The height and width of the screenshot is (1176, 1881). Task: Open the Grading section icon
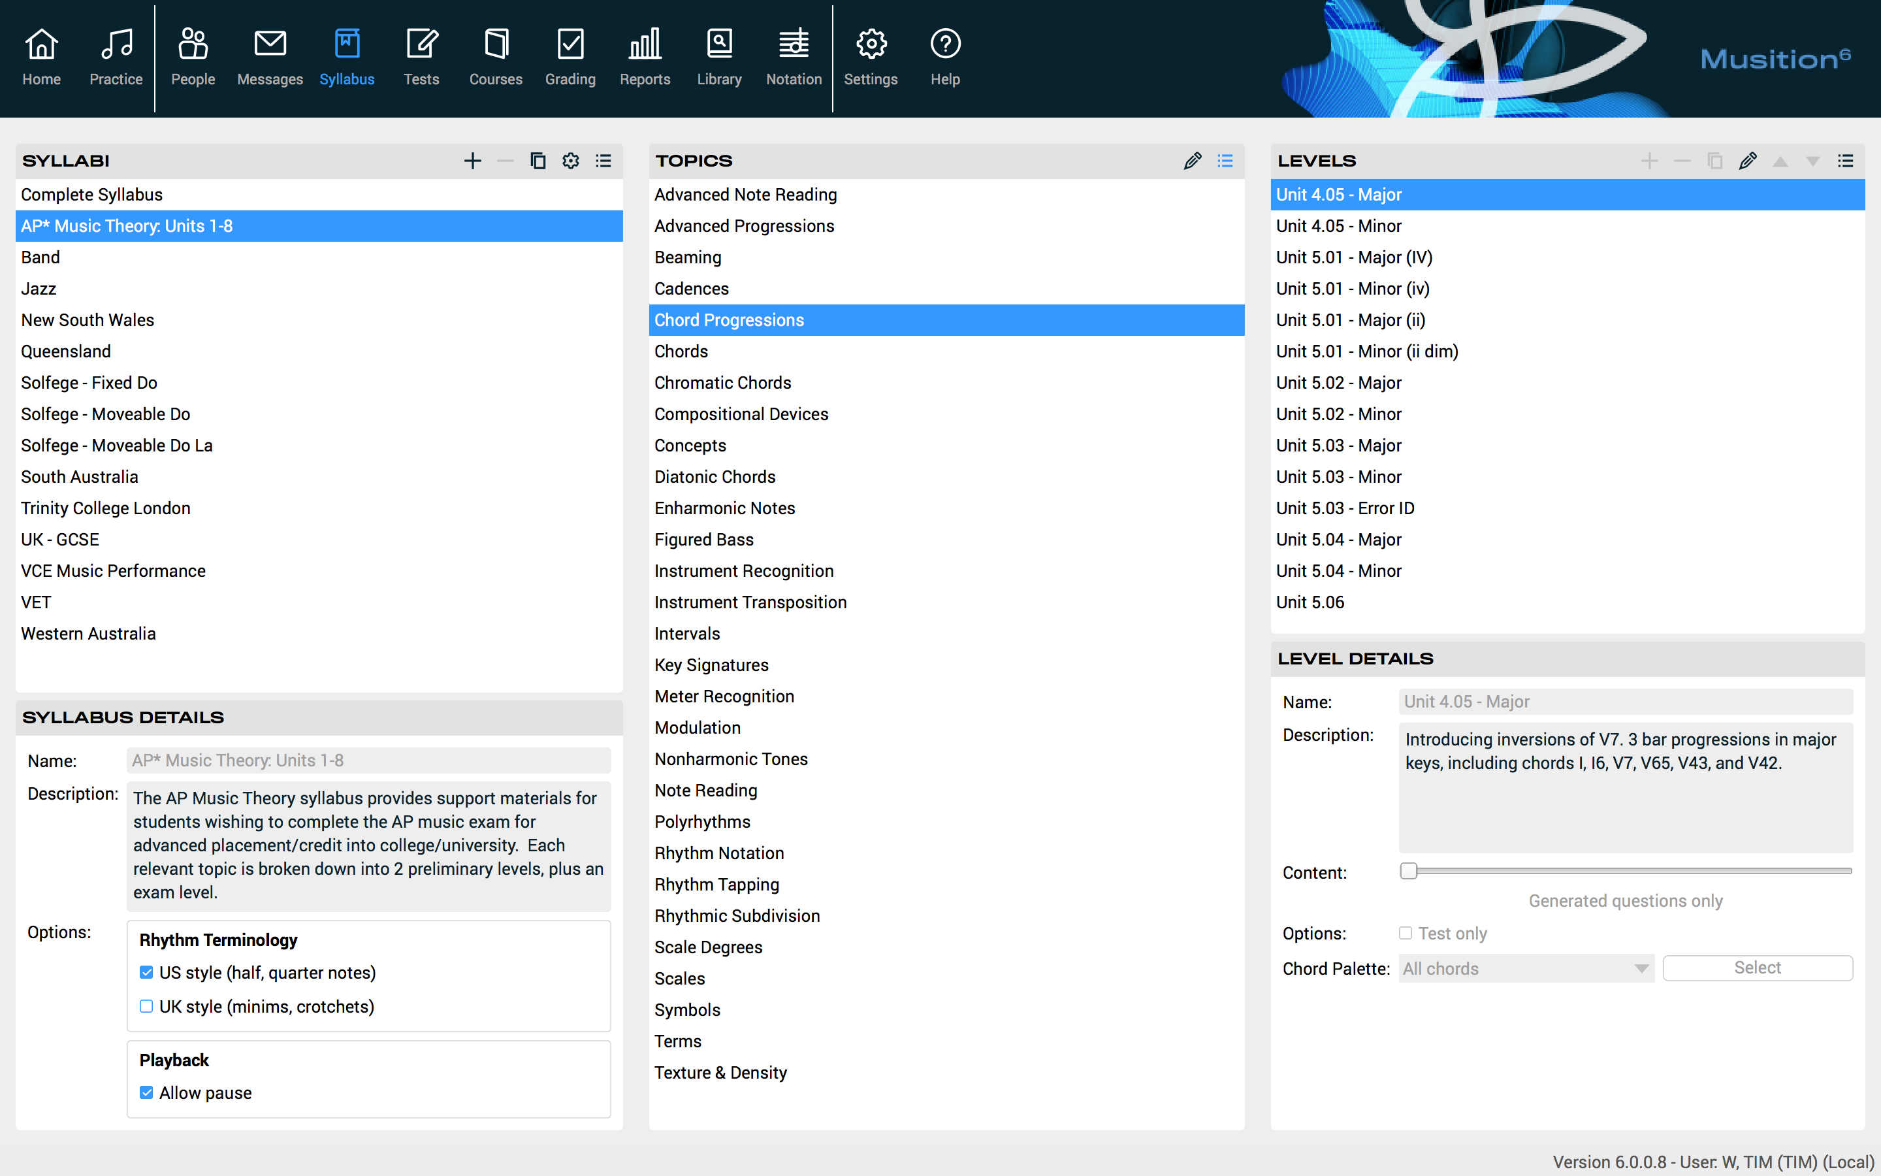click(570, 56)
